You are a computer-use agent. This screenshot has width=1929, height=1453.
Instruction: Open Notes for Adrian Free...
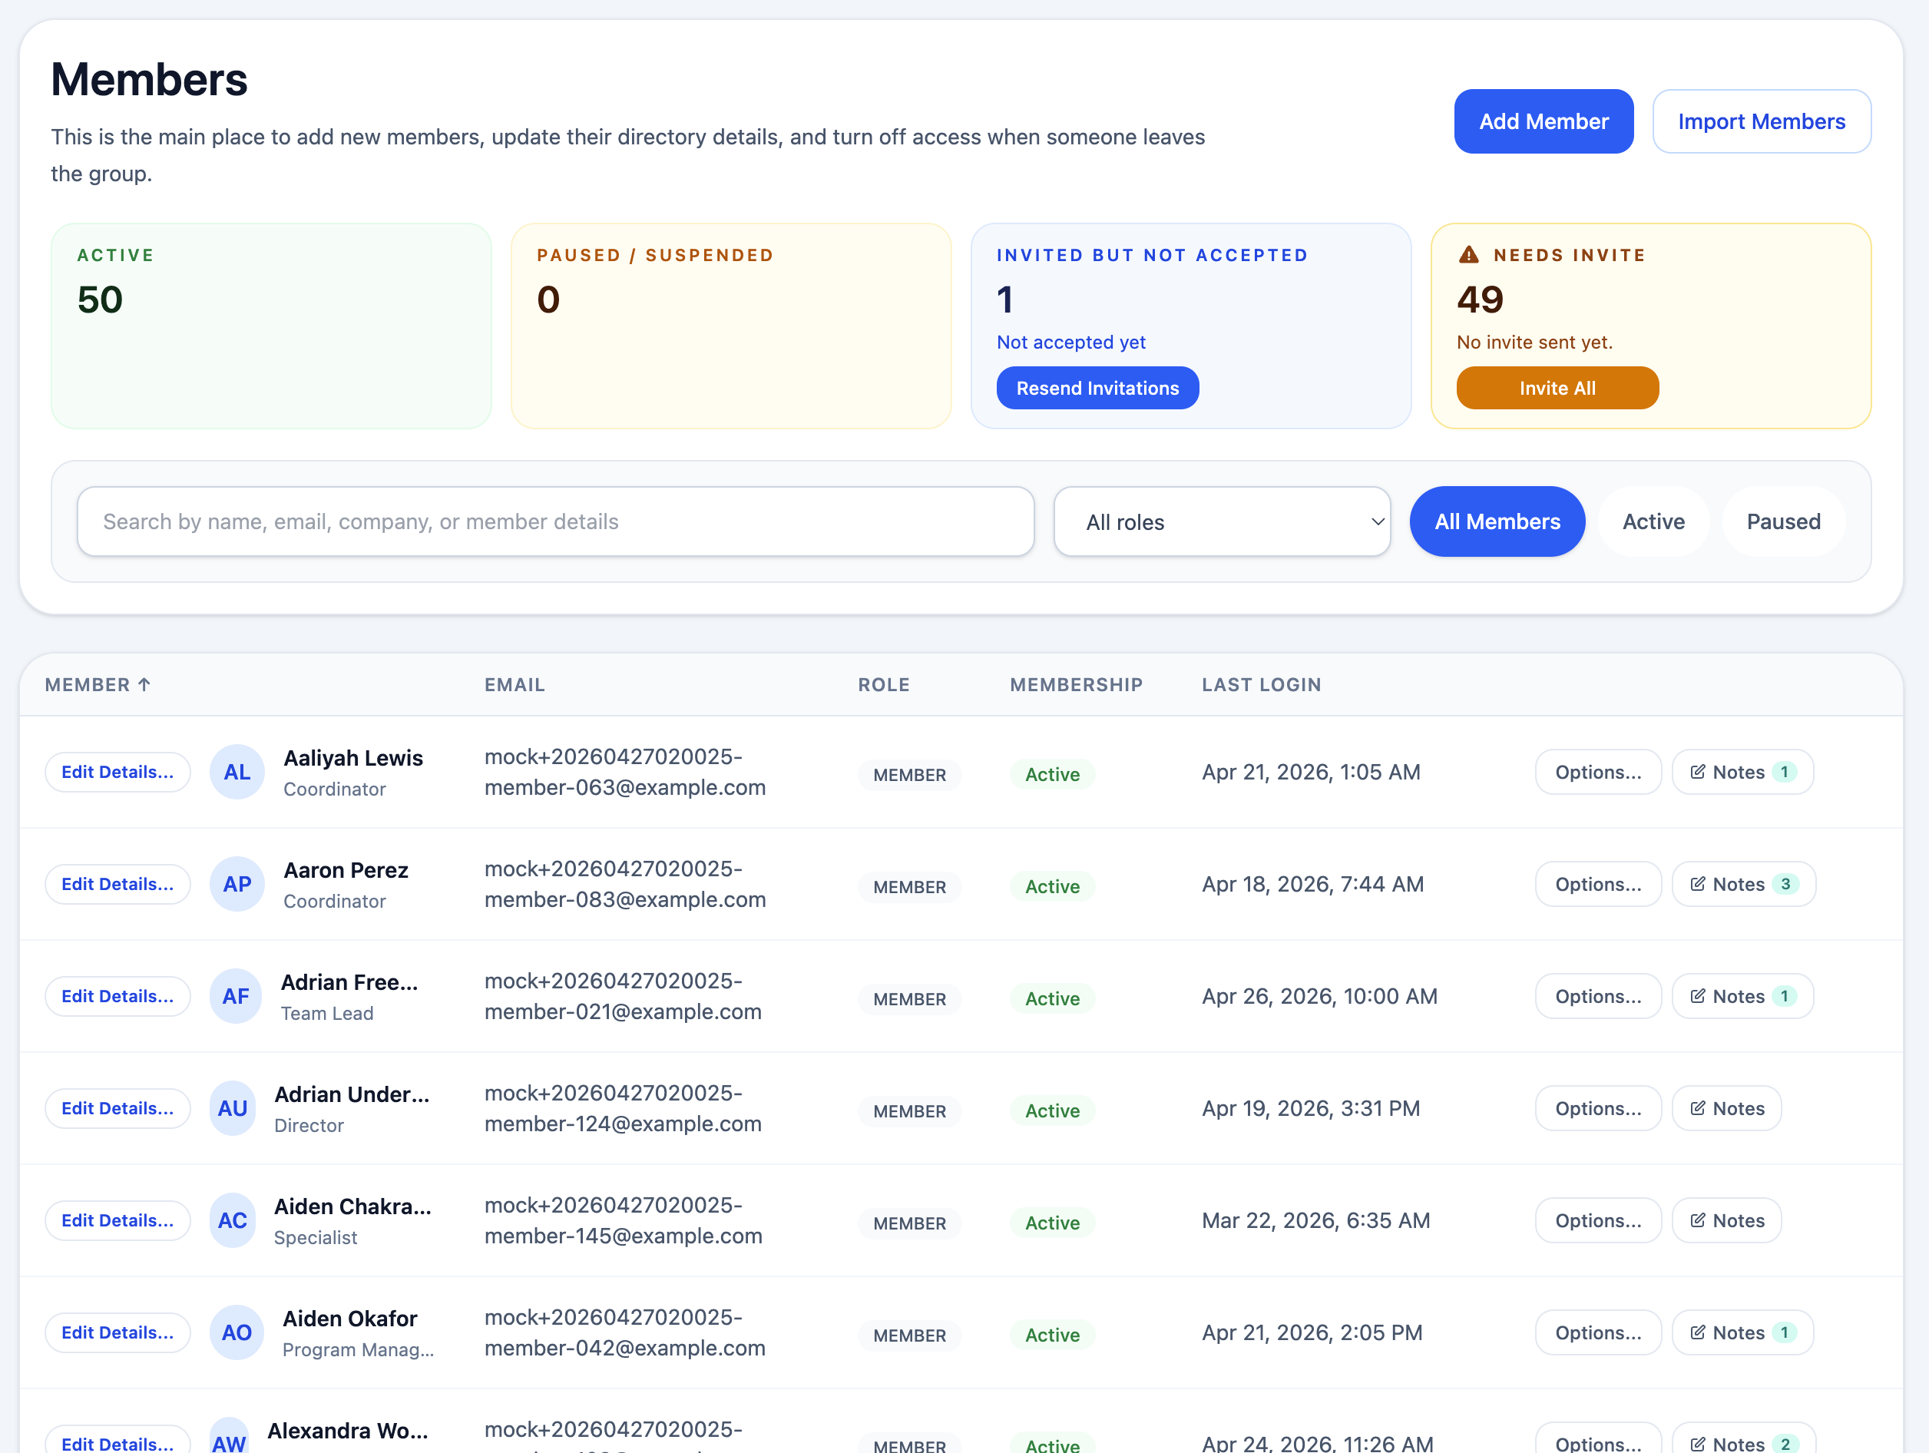(1742, 996)
